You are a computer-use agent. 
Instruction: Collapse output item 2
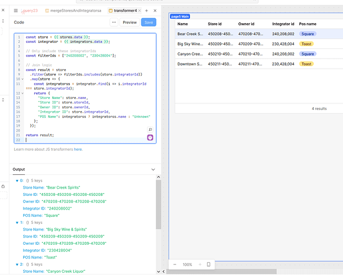point(17,265)
